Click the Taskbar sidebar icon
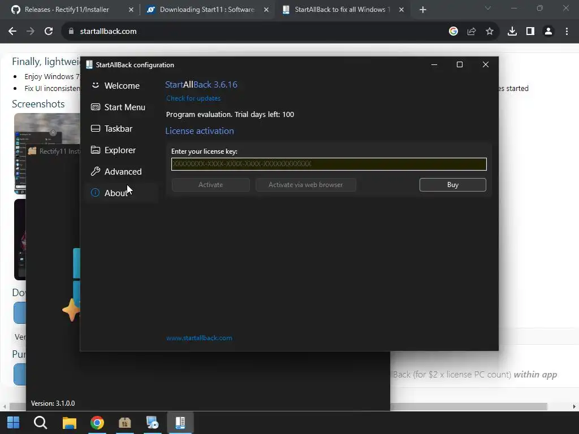579x434 pixels. (95, 128)
